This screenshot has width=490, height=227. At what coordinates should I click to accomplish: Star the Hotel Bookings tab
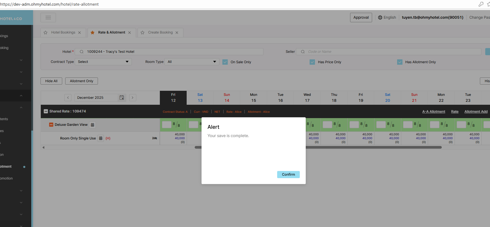(46, 33)
